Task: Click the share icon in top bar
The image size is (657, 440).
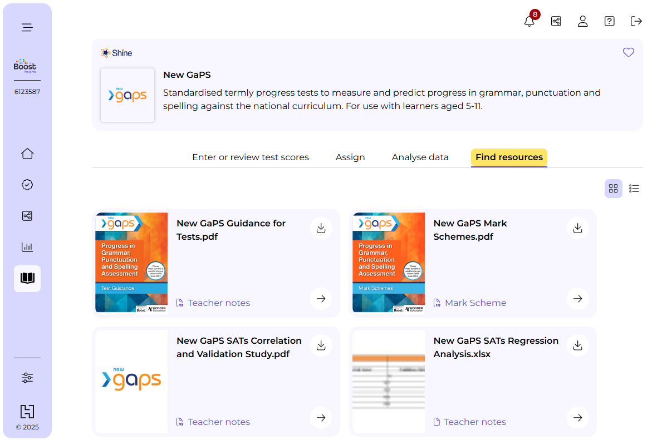Action: (556, 21)
